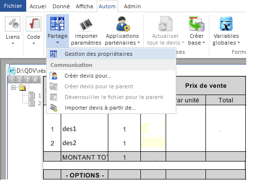
Task: Switch to the Accueil ribbon tab
Action: coord(38,6)
